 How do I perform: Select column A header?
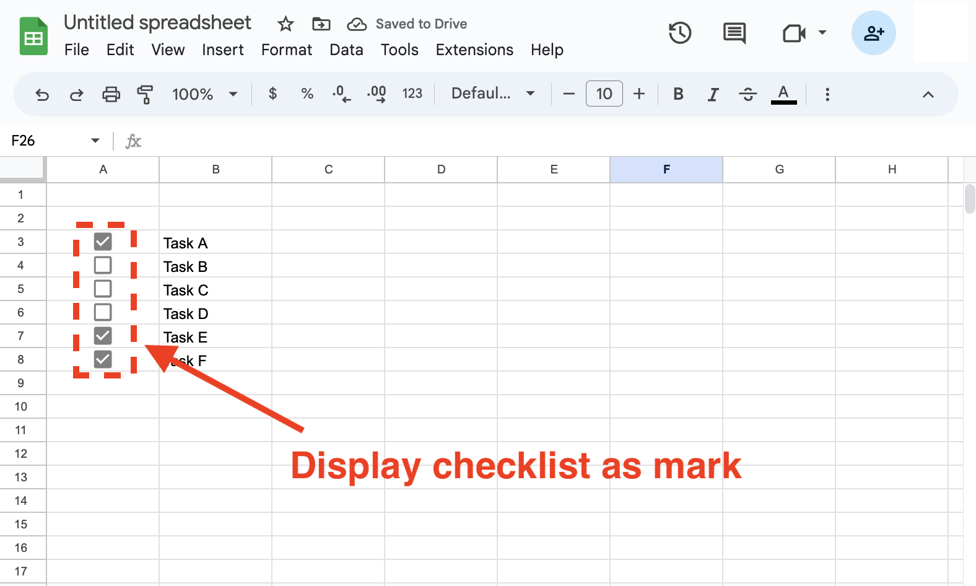click(x=103, y=169)
